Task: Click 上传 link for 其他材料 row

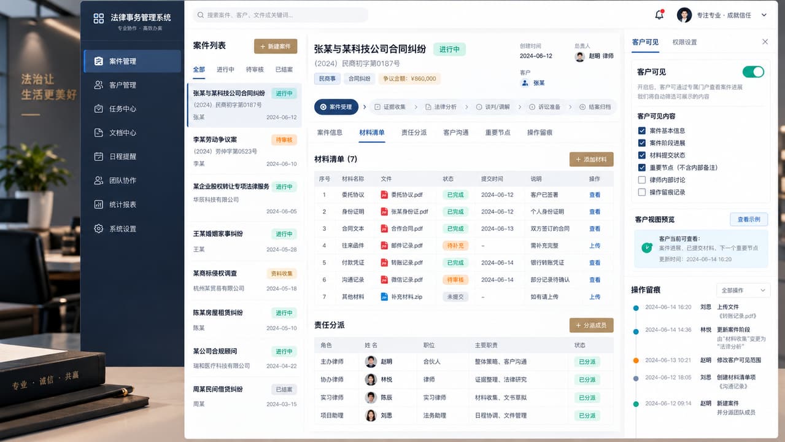Action: (595, 297)
